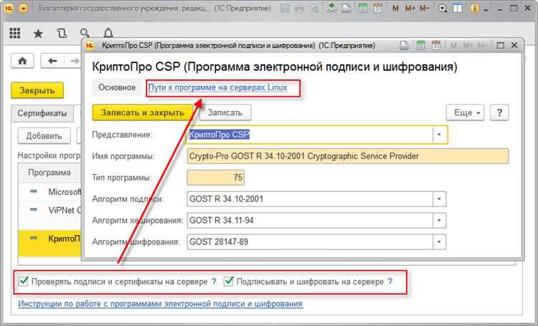Click 1C logo in main window title bar

click(x=9, y=8)
